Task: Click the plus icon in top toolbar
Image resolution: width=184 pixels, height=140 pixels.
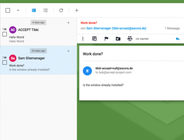Action: (77, 10)
